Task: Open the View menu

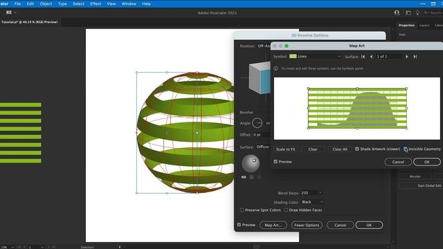Action: pyautogui.click(x=111, y=4)
